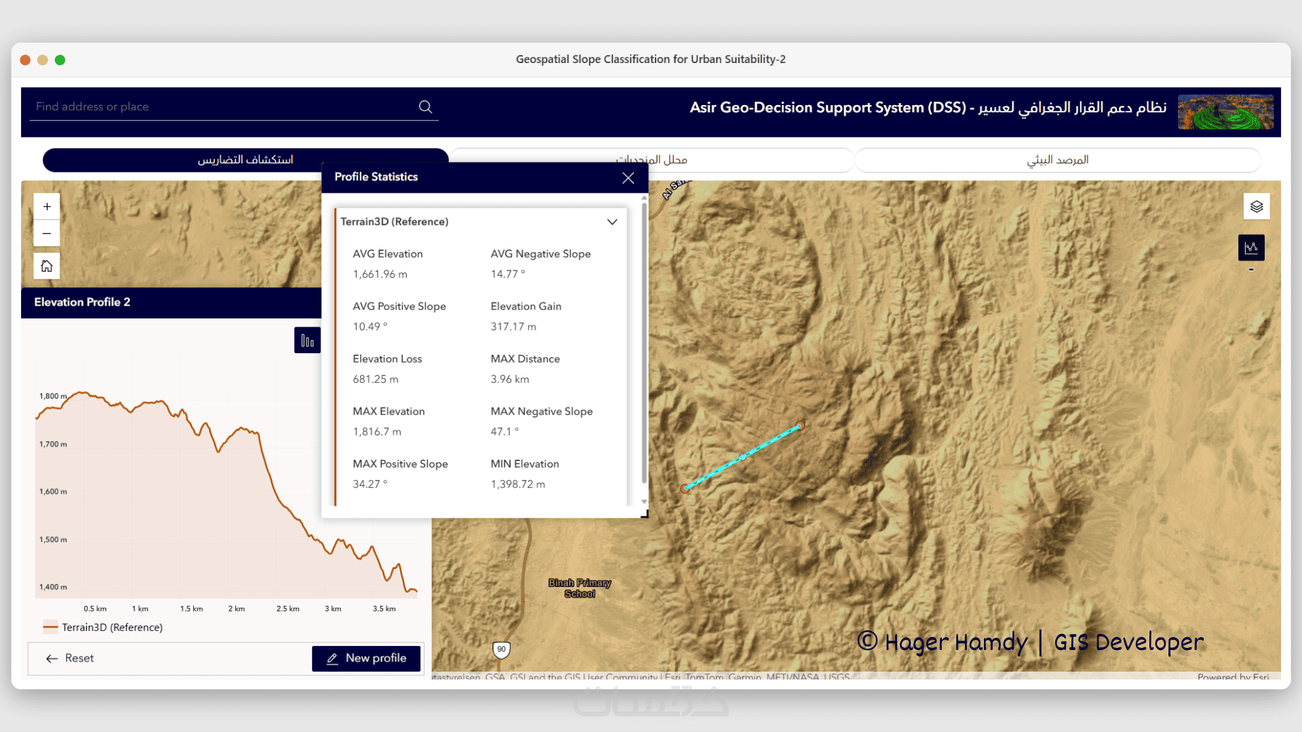Click the search magnifier icon

click(425, 106)
